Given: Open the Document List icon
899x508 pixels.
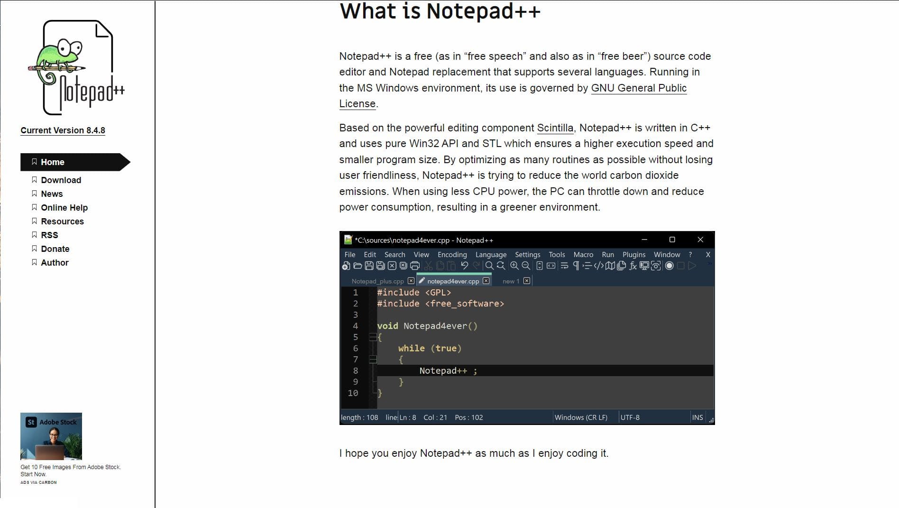Looking at the screenshot, I should (x=622, y=266).
